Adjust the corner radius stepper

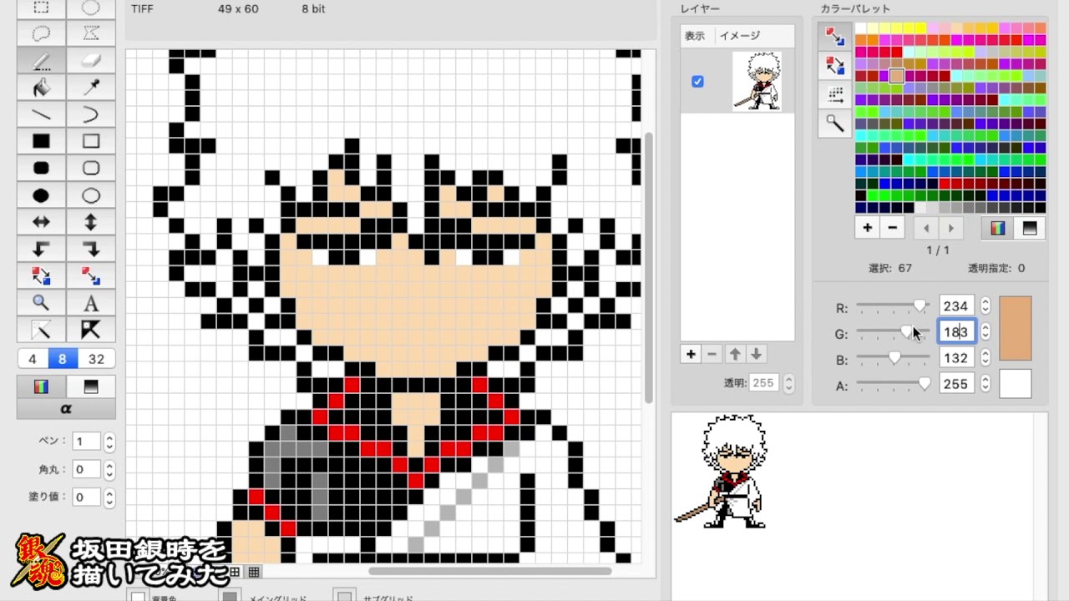pos(109,469)
